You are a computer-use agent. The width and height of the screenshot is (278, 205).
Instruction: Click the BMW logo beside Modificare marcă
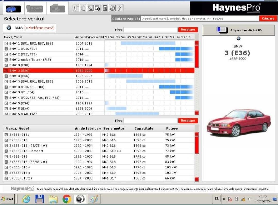tap(9, 28)
